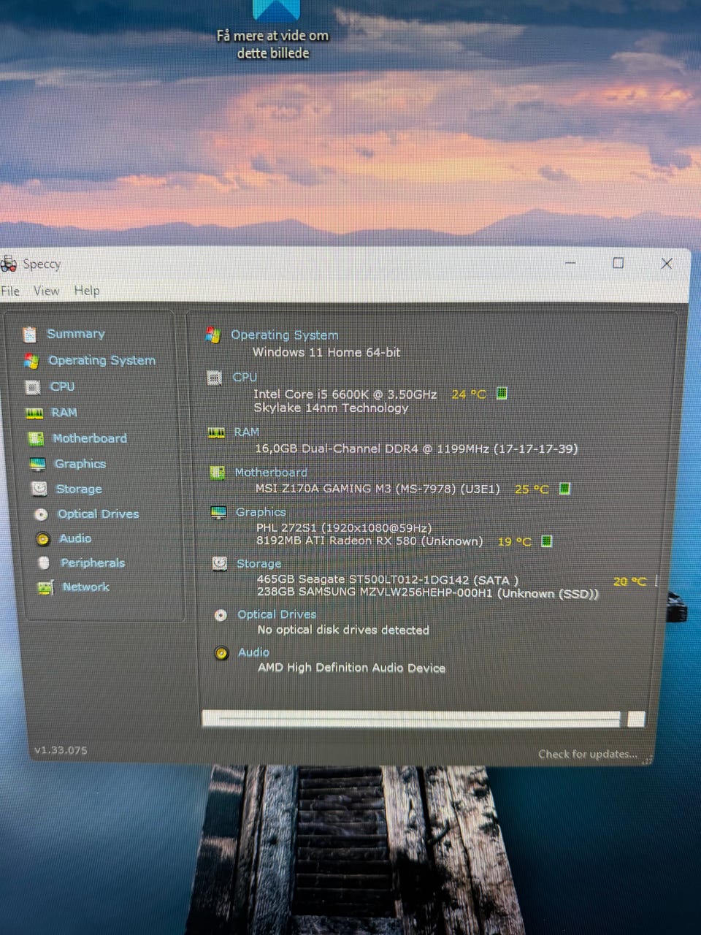Click the CPU heading link in summary

(x=245, y=377)
